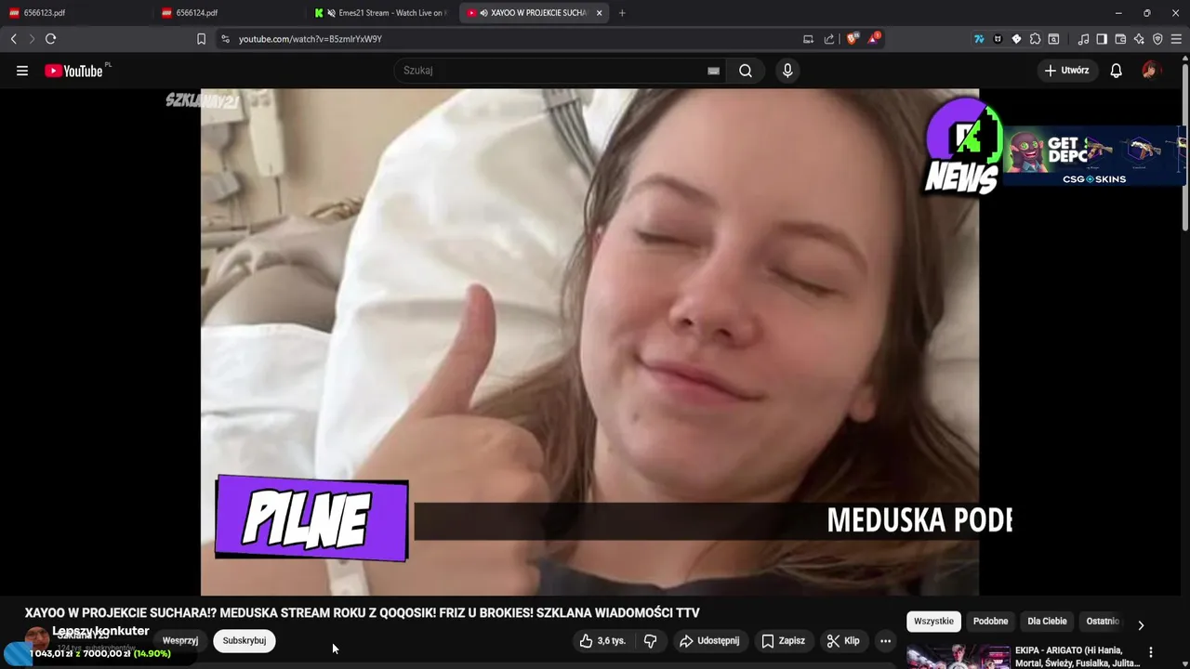Open the browser main menu
The width and height of the screenshot is (1190, 669).
click(1177, 39)
